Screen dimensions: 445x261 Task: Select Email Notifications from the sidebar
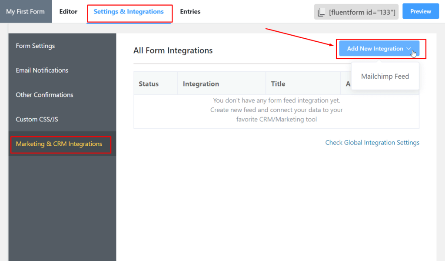point(42,70)
